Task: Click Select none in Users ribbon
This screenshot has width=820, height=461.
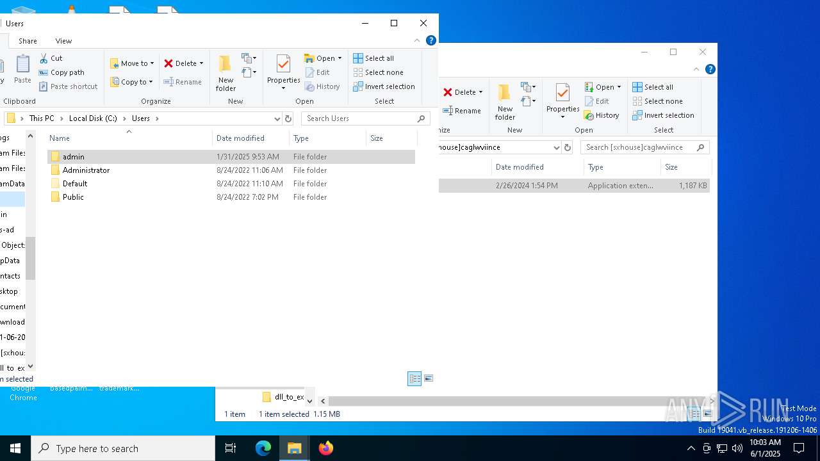Action: click(378, 72)
